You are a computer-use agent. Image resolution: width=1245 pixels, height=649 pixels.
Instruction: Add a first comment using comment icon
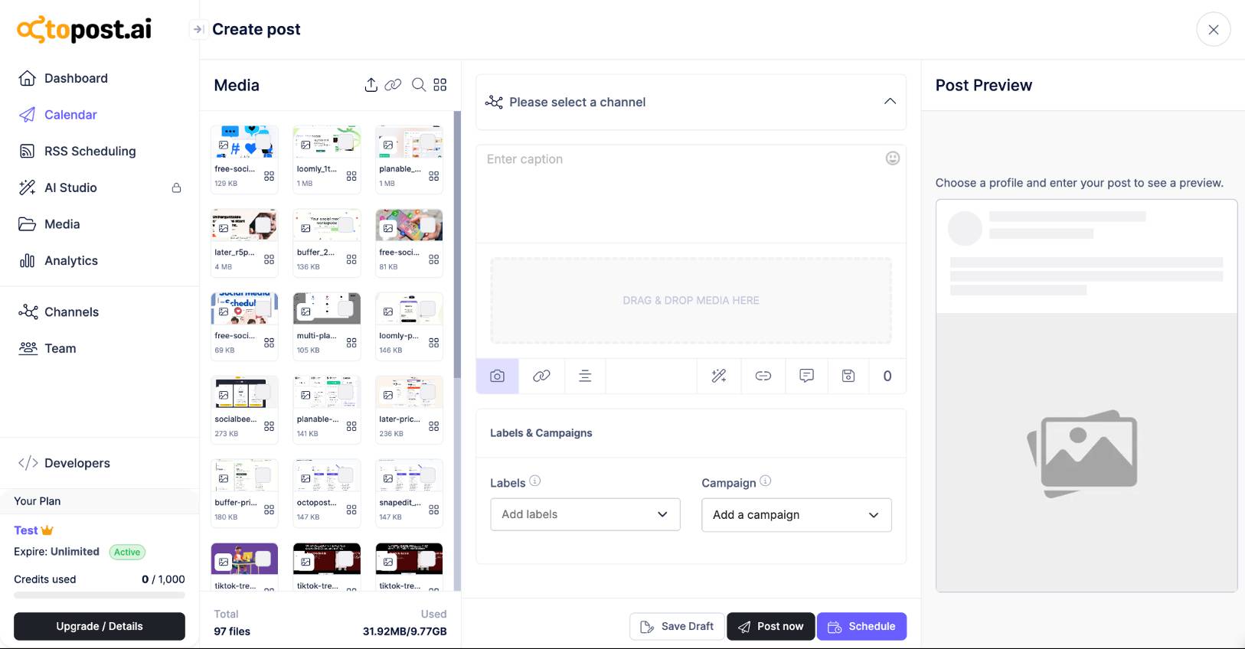(x=806, y=376)
